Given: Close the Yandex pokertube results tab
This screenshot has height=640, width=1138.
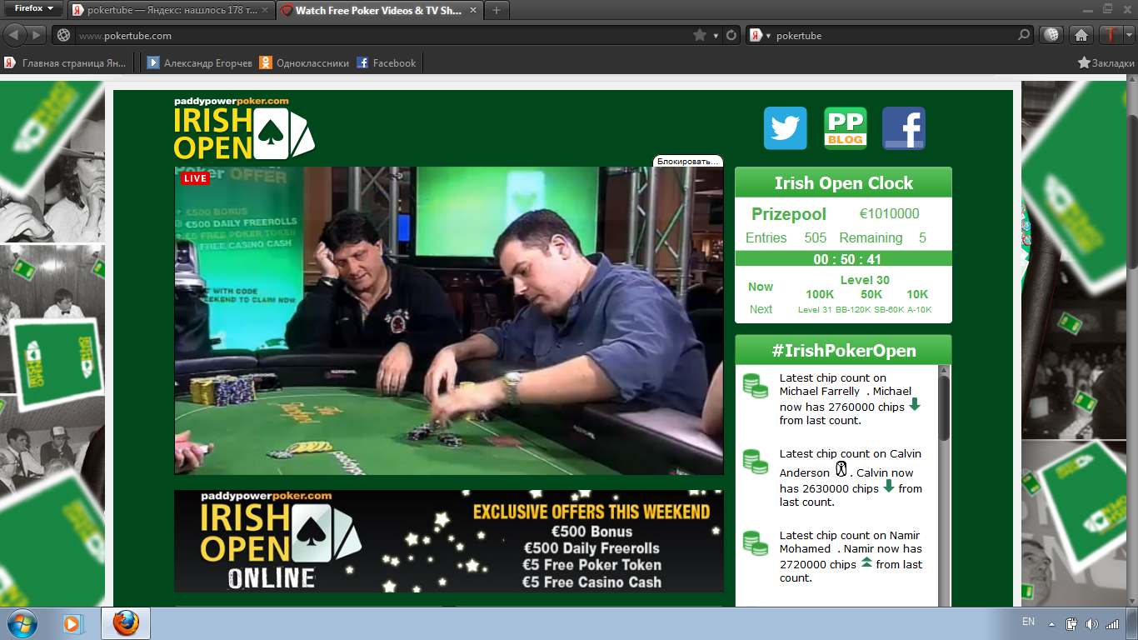Looking at the screenshot, I should point(266,10).
